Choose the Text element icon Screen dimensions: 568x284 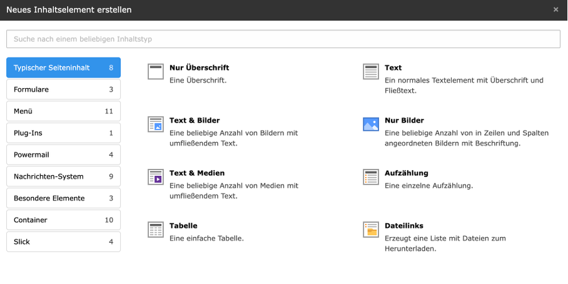coord(371,72)
